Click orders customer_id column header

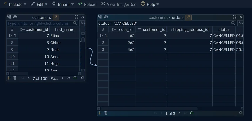click(x=151, y=29)
